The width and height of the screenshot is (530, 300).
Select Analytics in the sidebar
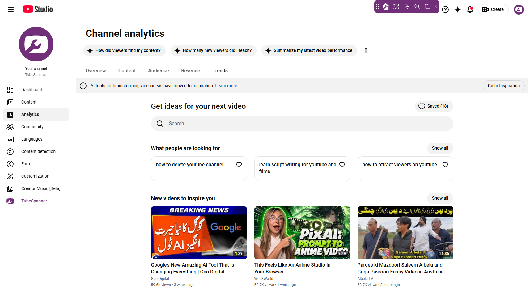tap(36, 115)
